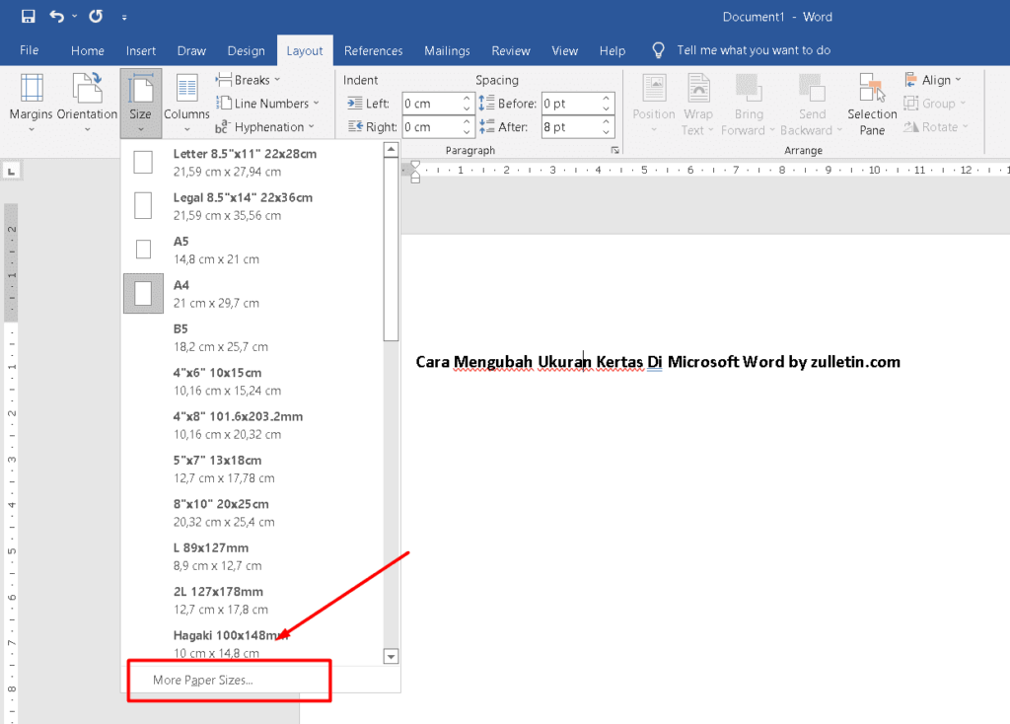Click the Undo arrow icon
1010x724 pixels.
tap(57, 17)
